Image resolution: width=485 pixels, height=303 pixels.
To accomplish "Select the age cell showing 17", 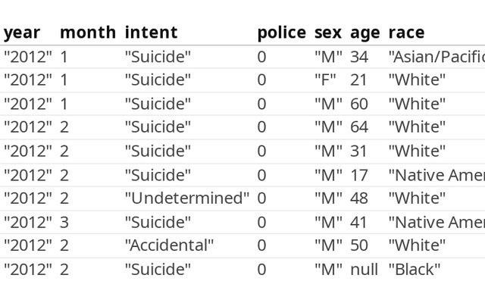I will coord(358,175).
